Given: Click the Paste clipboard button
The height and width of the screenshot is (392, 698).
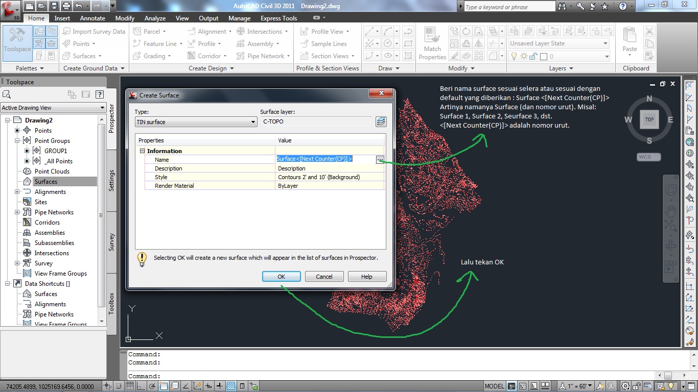Looking at the screenshot, I should (630, 41).
